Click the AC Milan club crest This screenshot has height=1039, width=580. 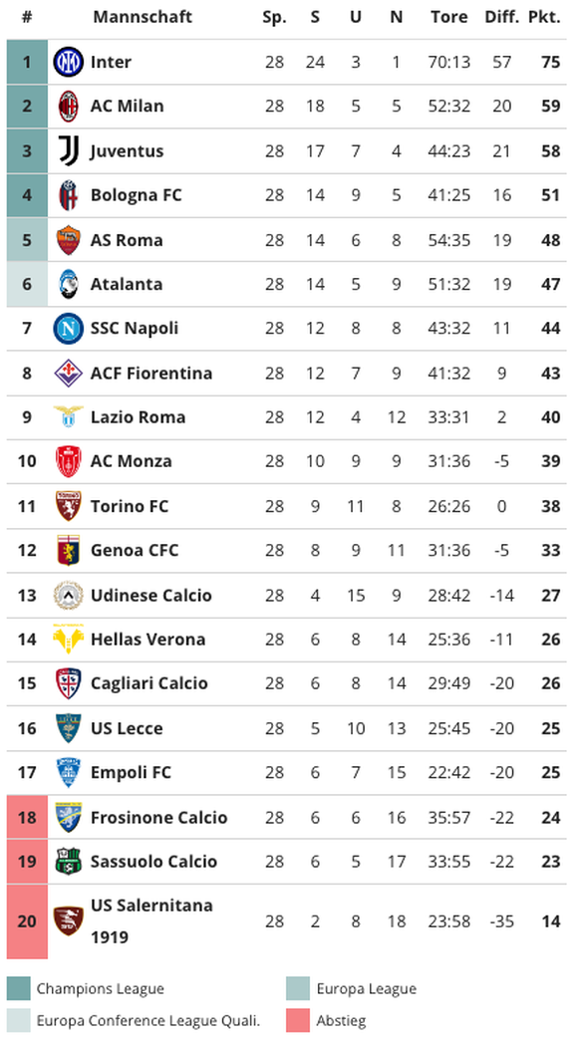[69, 107]
